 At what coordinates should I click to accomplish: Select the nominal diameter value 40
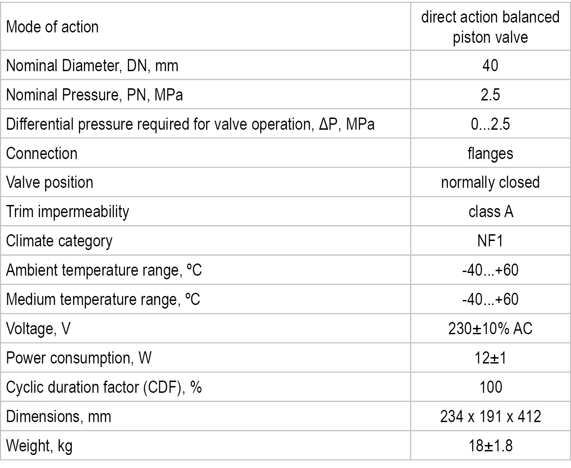490,66
